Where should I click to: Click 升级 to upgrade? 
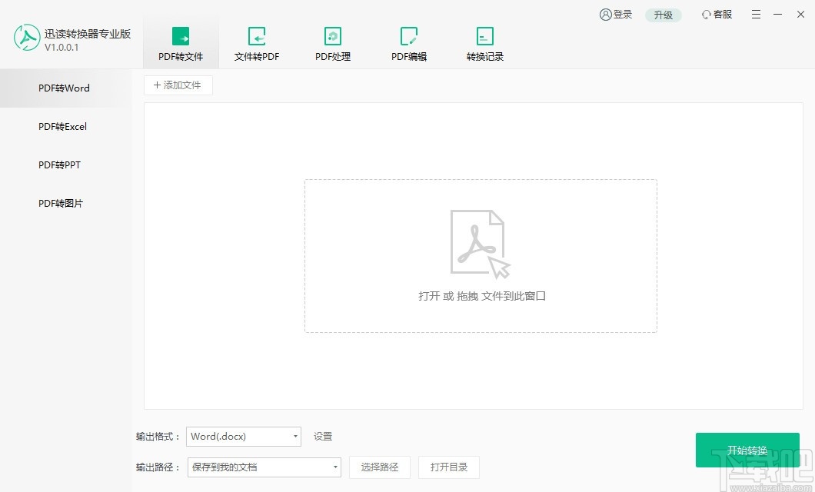(663, 14)
